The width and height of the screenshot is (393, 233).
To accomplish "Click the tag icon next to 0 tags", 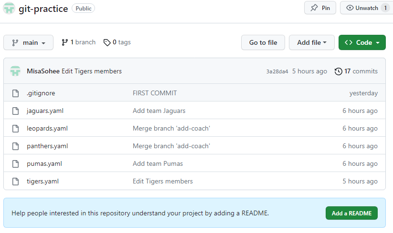I will (x=107, y=42).
